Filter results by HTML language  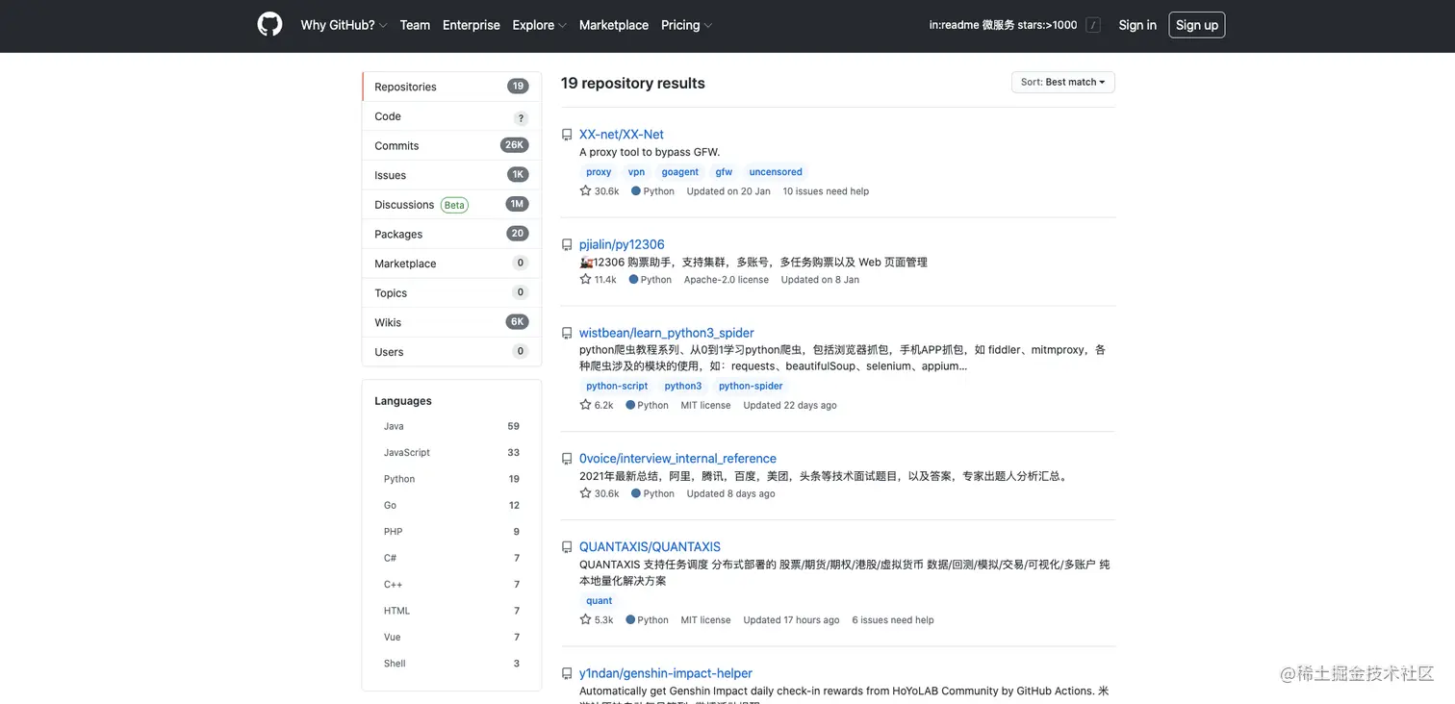click(451, 612)
